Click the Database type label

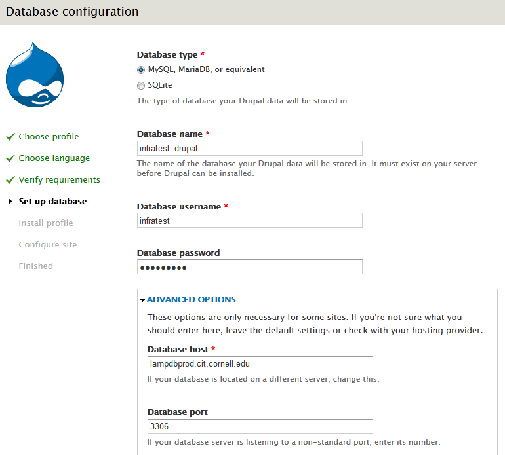[x=167, y=54]
